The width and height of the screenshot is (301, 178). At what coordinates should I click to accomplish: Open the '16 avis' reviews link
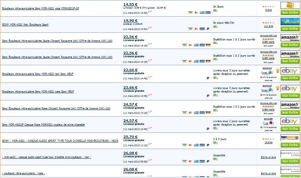(269, 142)
